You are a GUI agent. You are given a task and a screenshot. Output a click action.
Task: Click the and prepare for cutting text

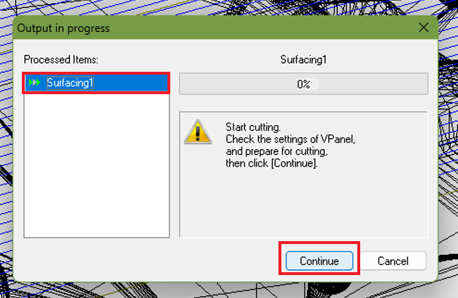(x=277, y=152)
